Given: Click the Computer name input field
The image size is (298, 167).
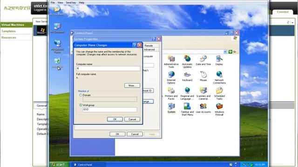Looking at the screenshot, I should pos(108,68).
